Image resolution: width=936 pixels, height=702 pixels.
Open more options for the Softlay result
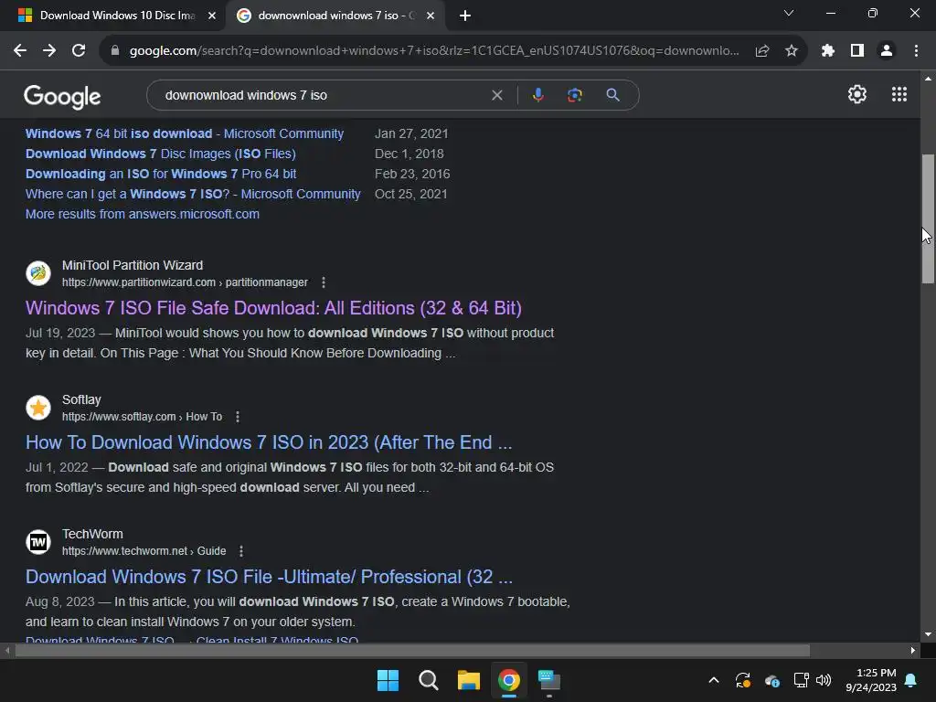coord(238,417)
